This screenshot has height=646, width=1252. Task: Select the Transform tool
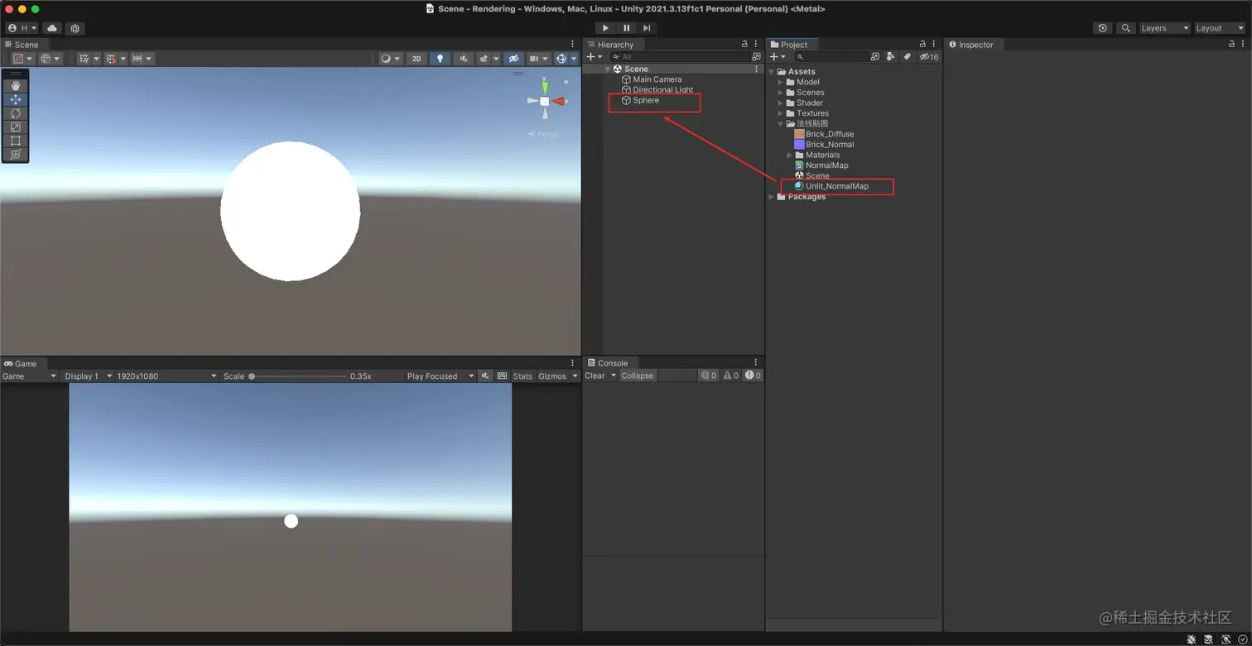tap(16, 155)
